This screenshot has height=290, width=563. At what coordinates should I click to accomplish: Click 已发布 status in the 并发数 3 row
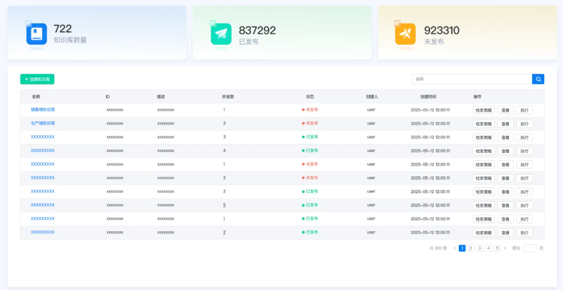(x=310, y=137)
